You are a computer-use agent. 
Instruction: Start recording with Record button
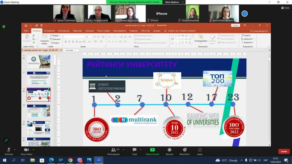[x=169, y=151]
